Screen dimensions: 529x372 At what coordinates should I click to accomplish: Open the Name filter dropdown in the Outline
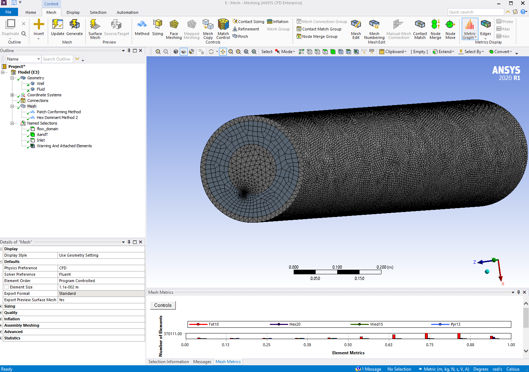[x=38, y=59]
